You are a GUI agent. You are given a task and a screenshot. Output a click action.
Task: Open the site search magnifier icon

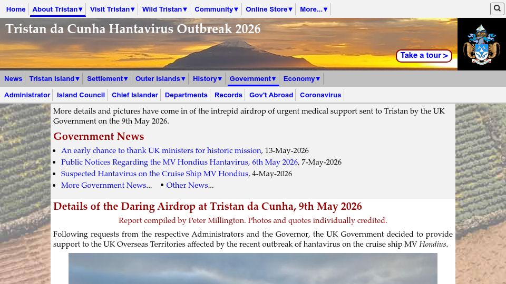click(497, 9)
